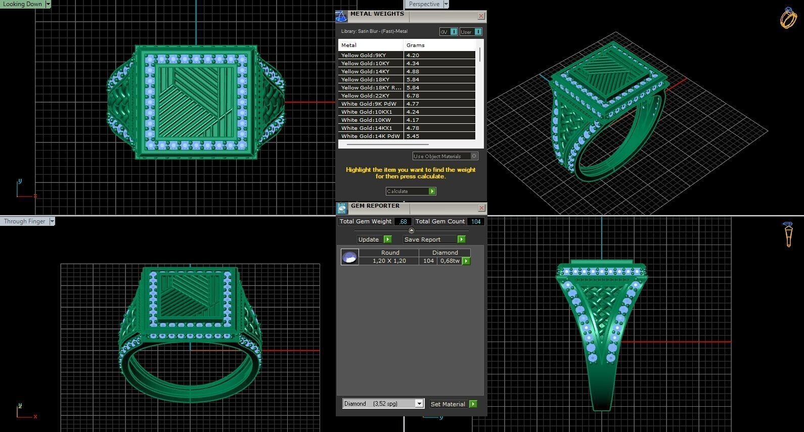Click the Diamond gem type cell

click(445, 253)
